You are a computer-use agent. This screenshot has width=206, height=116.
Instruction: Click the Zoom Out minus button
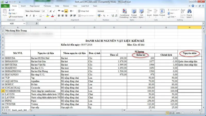pyautogui.click(x=183, y=113)
